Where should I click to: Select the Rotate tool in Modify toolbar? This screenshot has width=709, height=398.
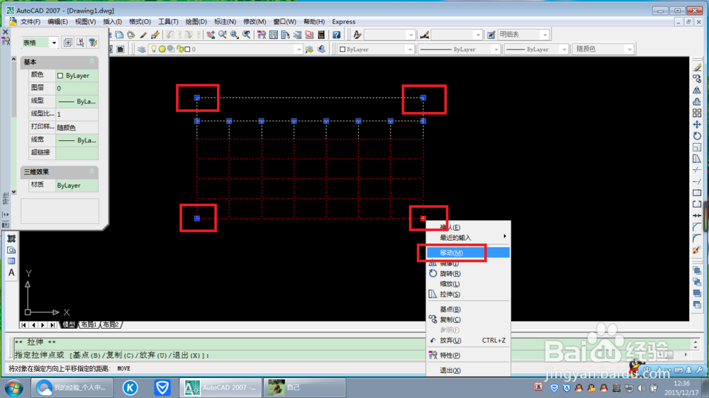697,135
